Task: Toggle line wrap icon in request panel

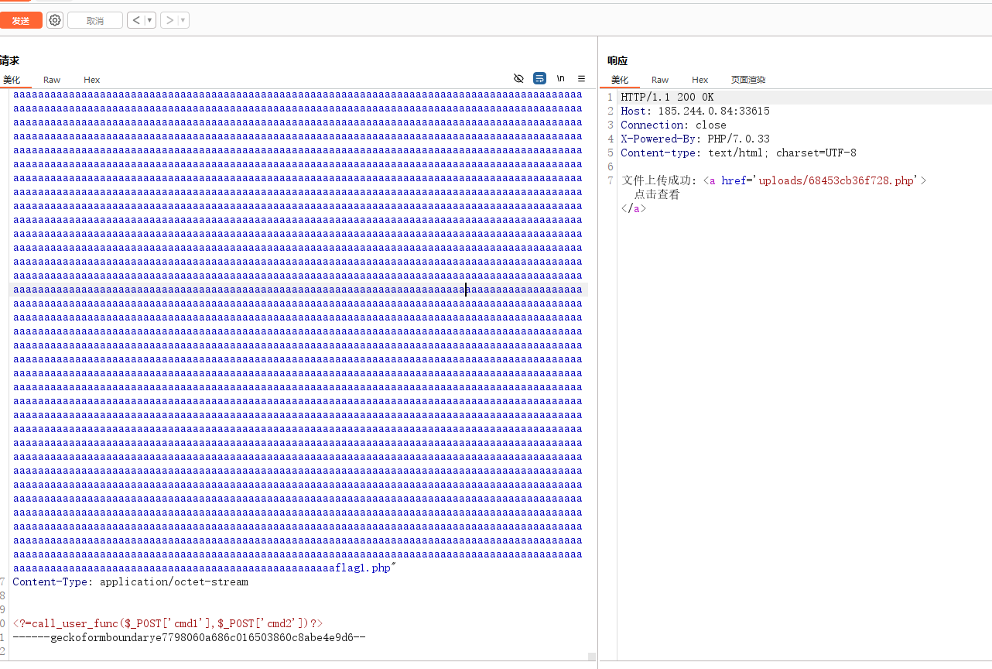Action: (540, 78)
